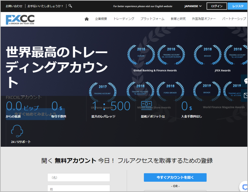Click 今すぐアカウントを開く button
Image resolution: width=248 pixels, height=192 pixels.
tap(175, 178)
